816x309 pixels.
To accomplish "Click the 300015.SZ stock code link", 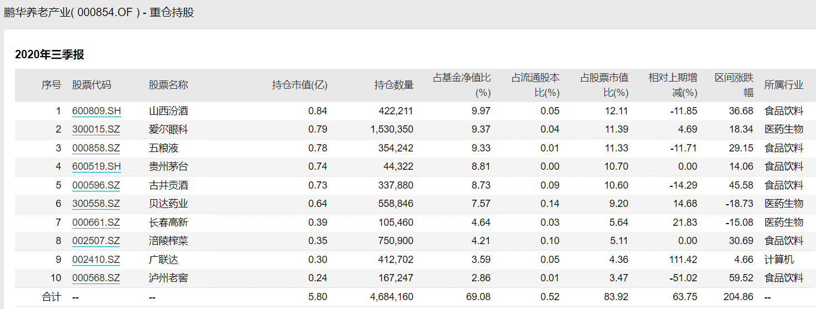I will click(96, 129).
